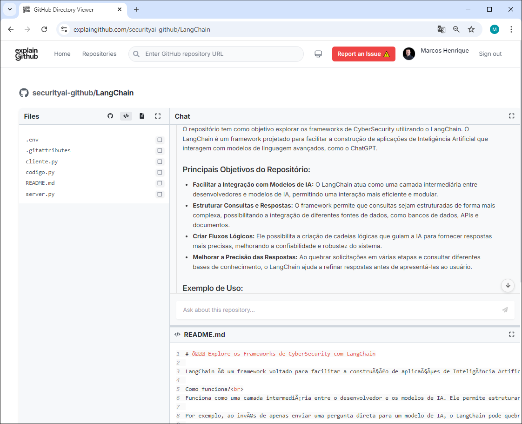522x424 pixels.
Task: Click search magnifier icon in repository field
Action: 136,54
